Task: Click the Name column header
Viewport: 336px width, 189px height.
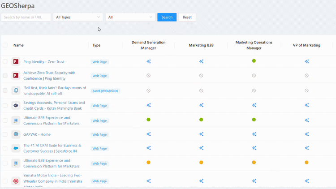Action: click(x=18, y=45)
